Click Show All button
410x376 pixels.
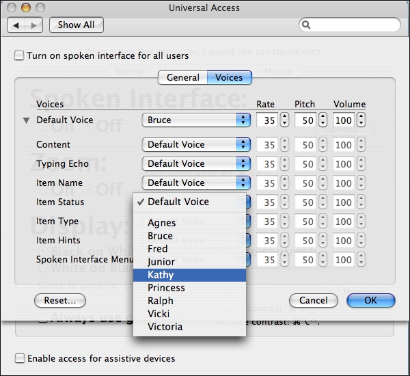click(x=77, y=25)
